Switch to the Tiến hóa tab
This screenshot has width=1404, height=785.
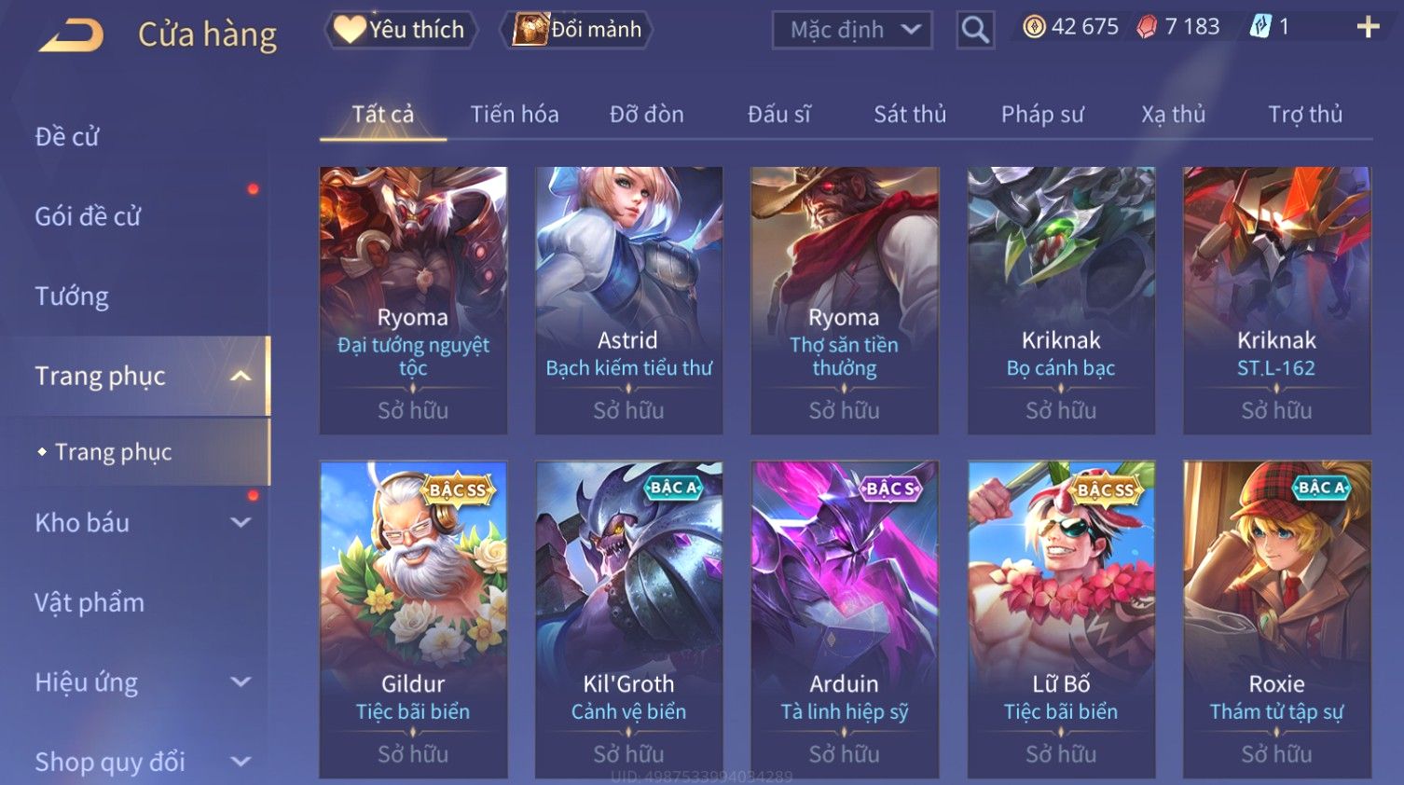click(x=515, y=115)
